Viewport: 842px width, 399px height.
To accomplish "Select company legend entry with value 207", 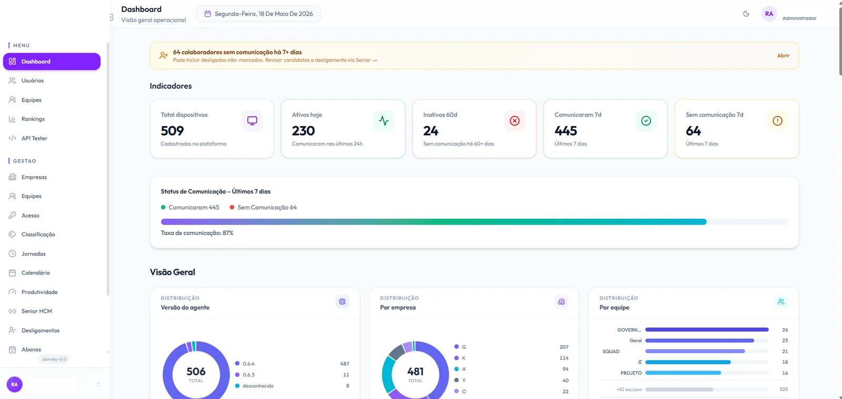I will click(x=511, y=347).
